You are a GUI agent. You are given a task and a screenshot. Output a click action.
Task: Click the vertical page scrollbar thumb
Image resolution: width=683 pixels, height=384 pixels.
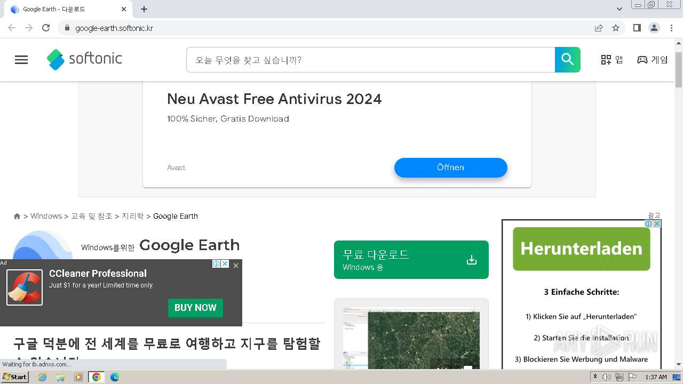pyautogui.click(x=679, y=70)
